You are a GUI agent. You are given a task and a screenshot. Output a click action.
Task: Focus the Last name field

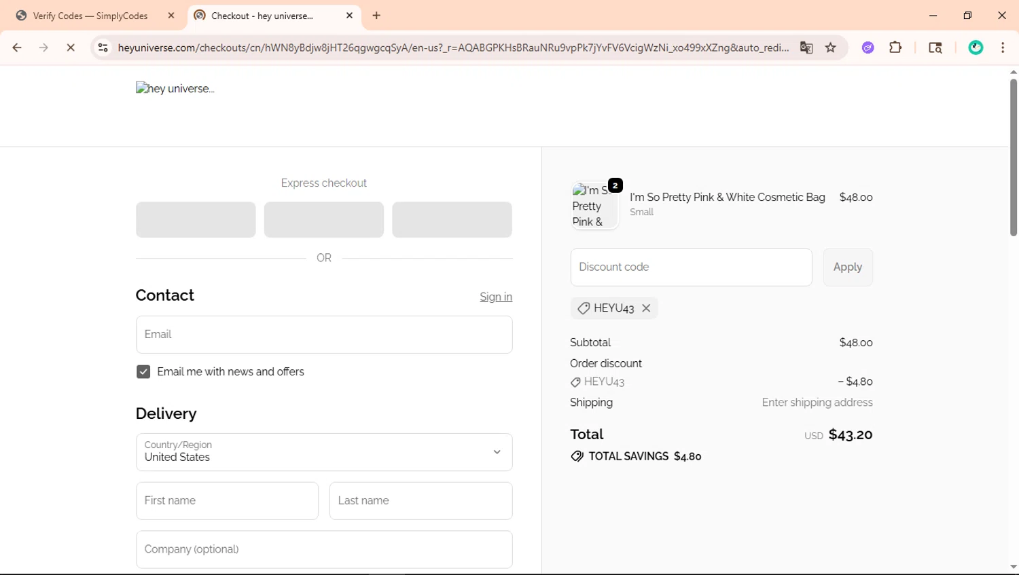(421, 501)
